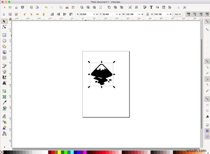Select the Eraser tool
Image resolution: width=210 pixels, height=154 pixels.
4,128
